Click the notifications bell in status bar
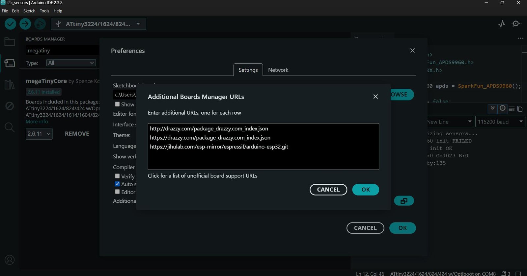The height and width of the screenshot is (276, 527). point(504,273)
